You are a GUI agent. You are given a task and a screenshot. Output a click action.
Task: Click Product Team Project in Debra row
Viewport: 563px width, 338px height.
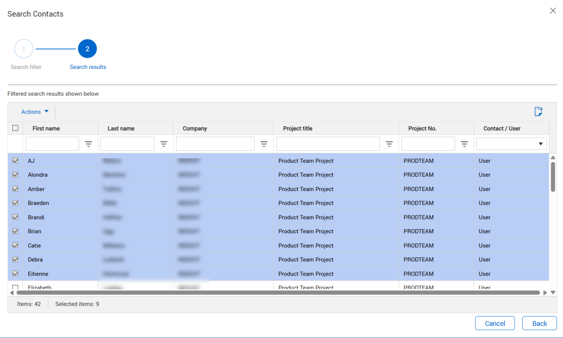point(306,259)
